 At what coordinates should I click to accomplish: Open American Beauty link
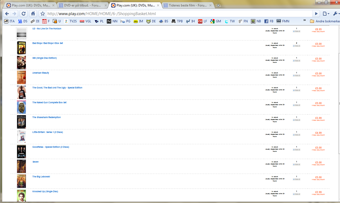pos(41,73)
